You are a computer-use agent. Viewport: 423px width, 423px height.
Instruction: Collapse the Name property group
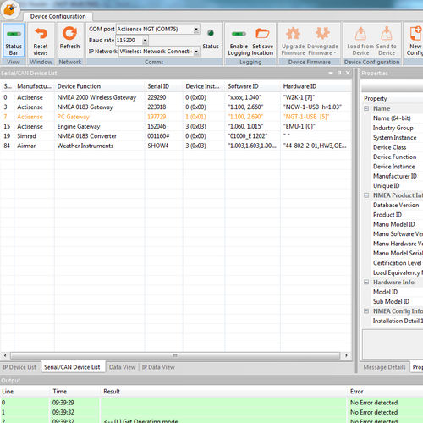pyautogui.click(x=366, y=108)
